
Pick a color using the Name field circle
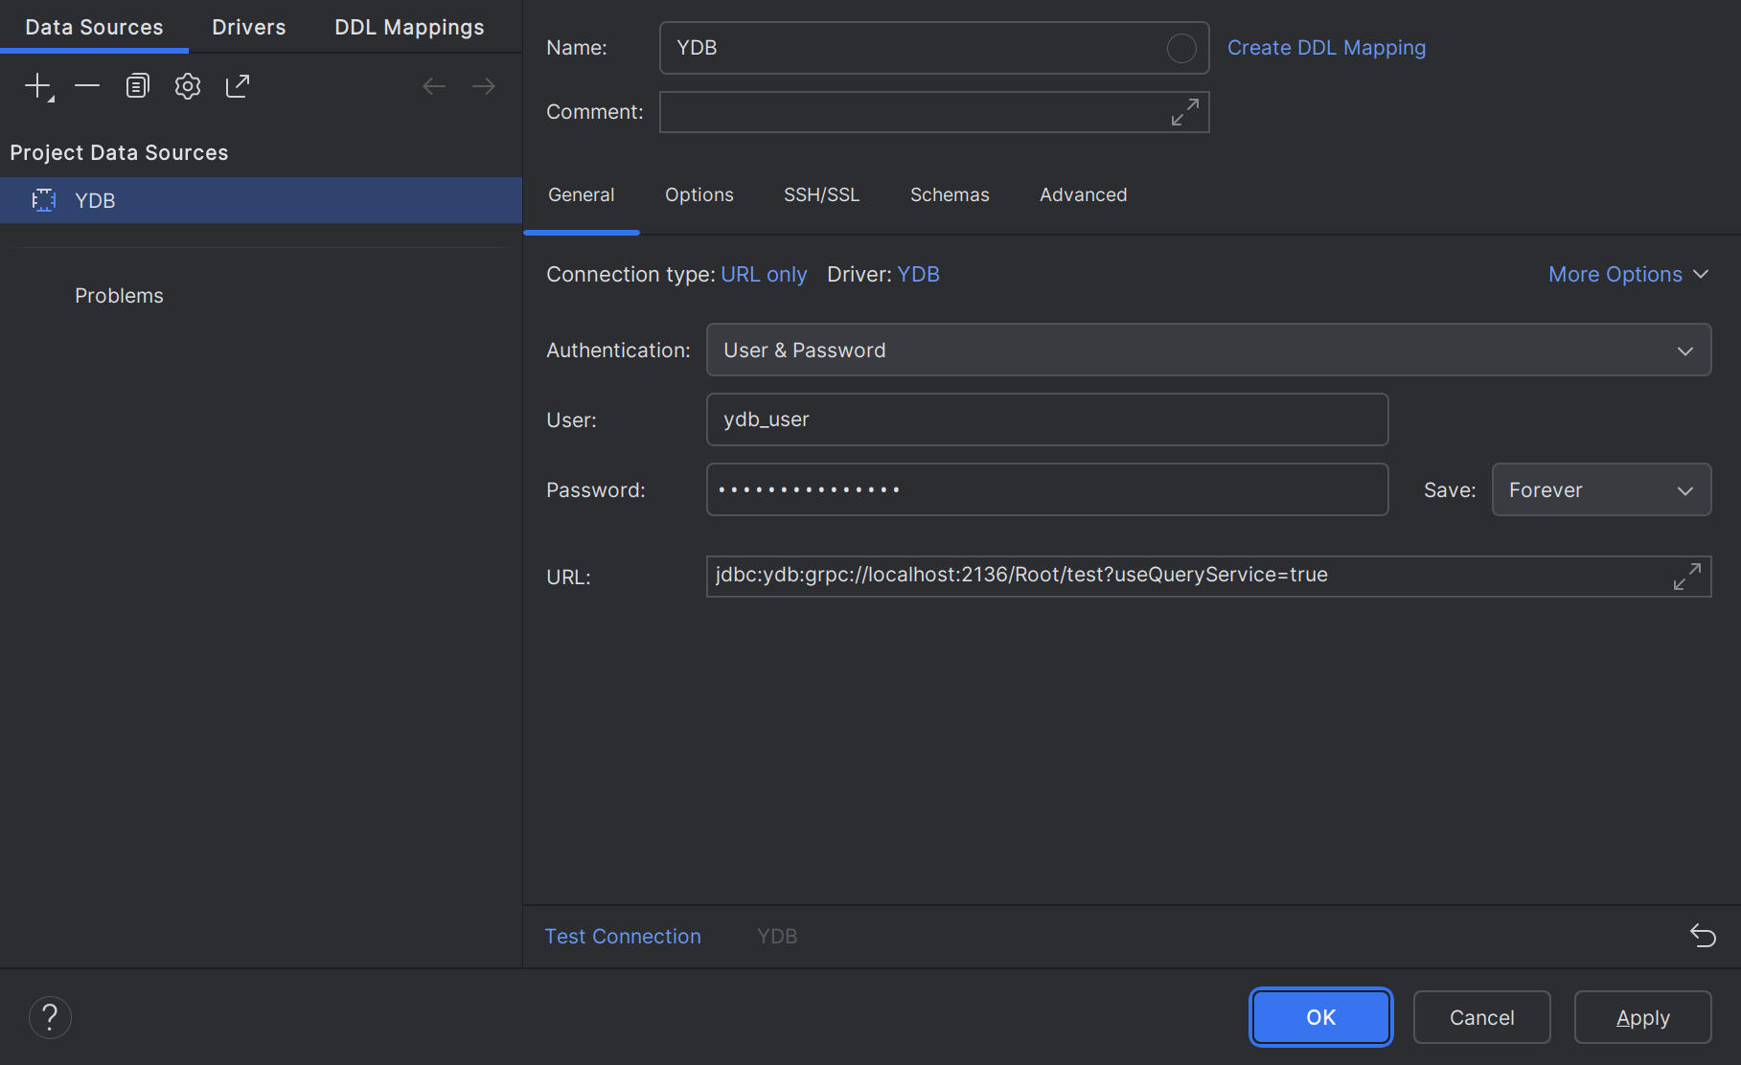point(1180,48)
